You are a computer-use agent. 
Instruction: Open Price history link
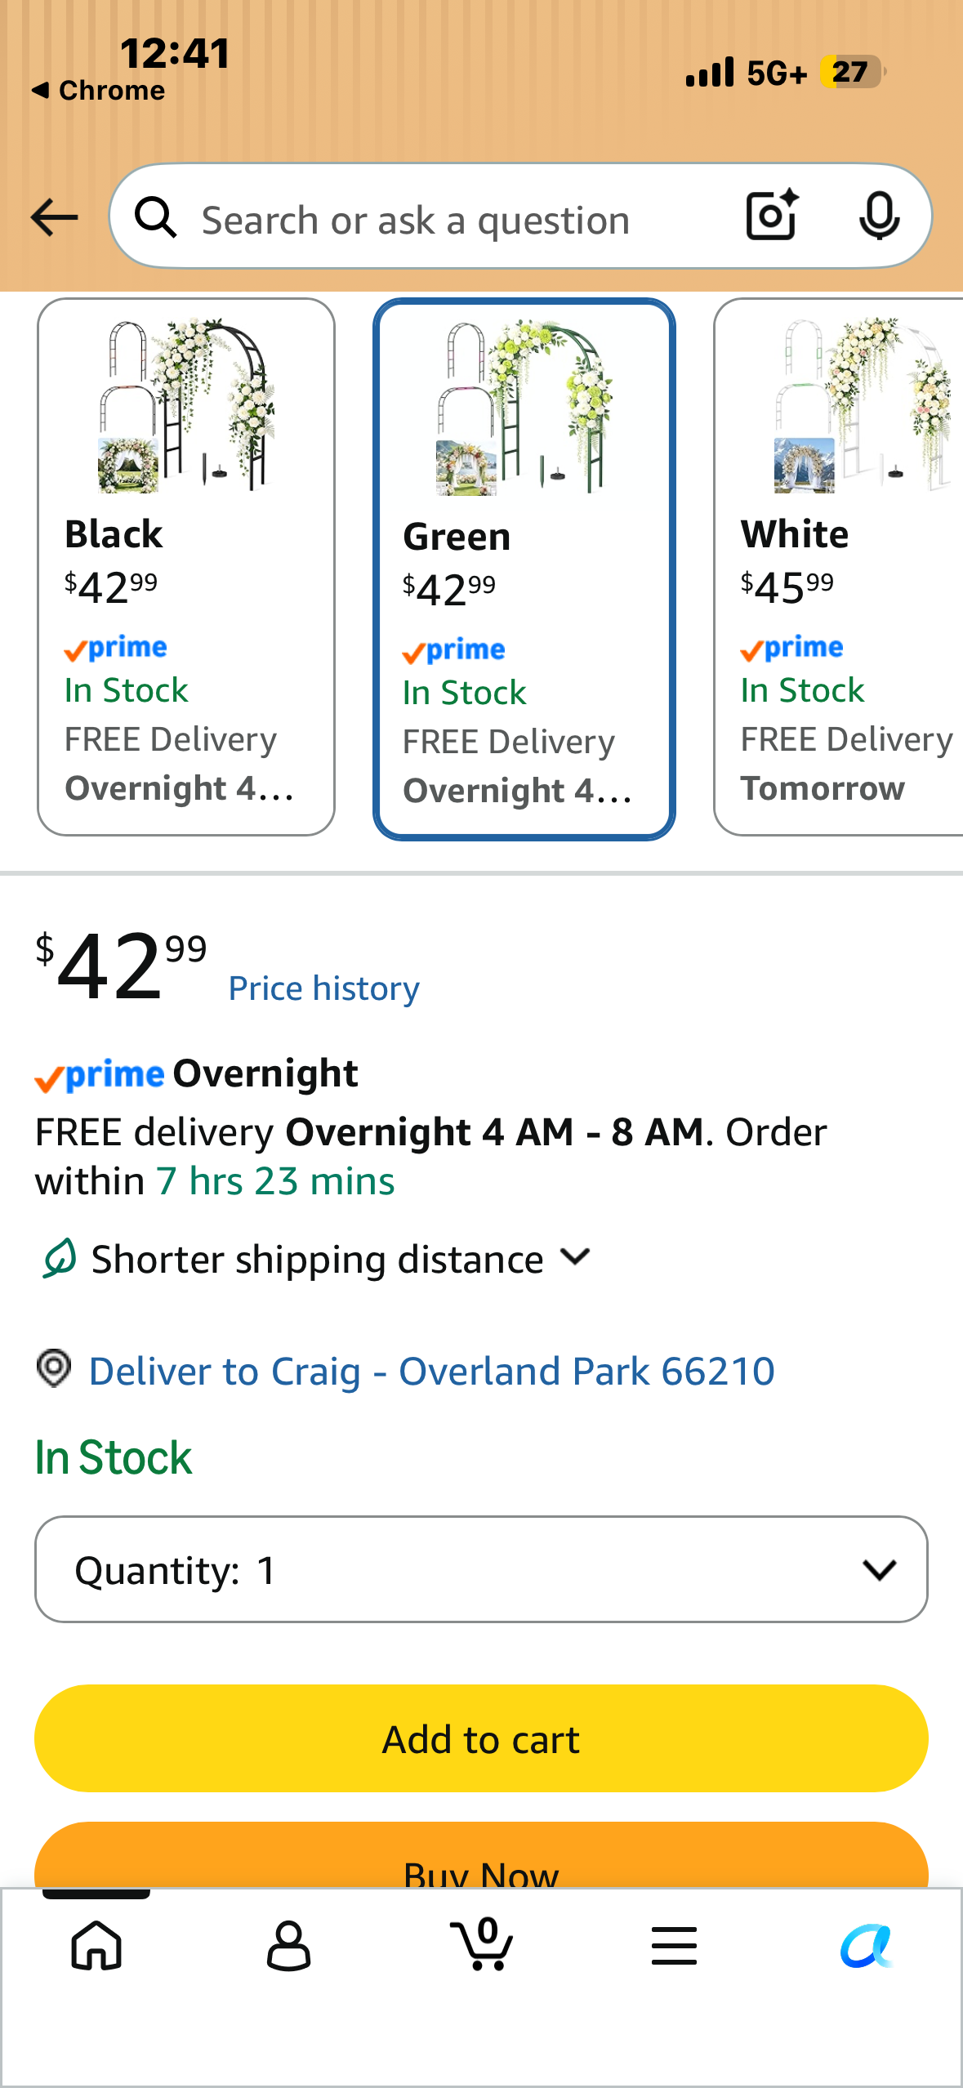coord(323,988)
